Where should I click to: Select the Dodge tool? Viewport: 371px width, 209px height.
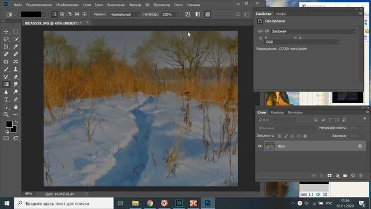click(16, 92)
